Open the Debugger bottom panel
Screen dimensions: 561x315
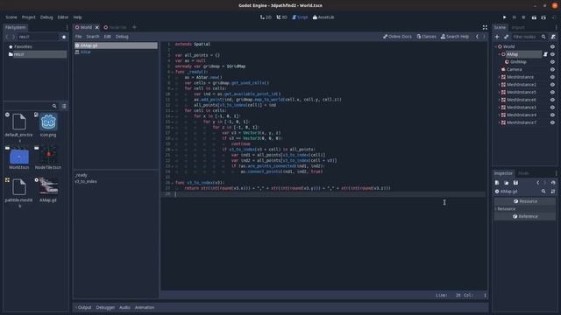click(x=105, y=307)
